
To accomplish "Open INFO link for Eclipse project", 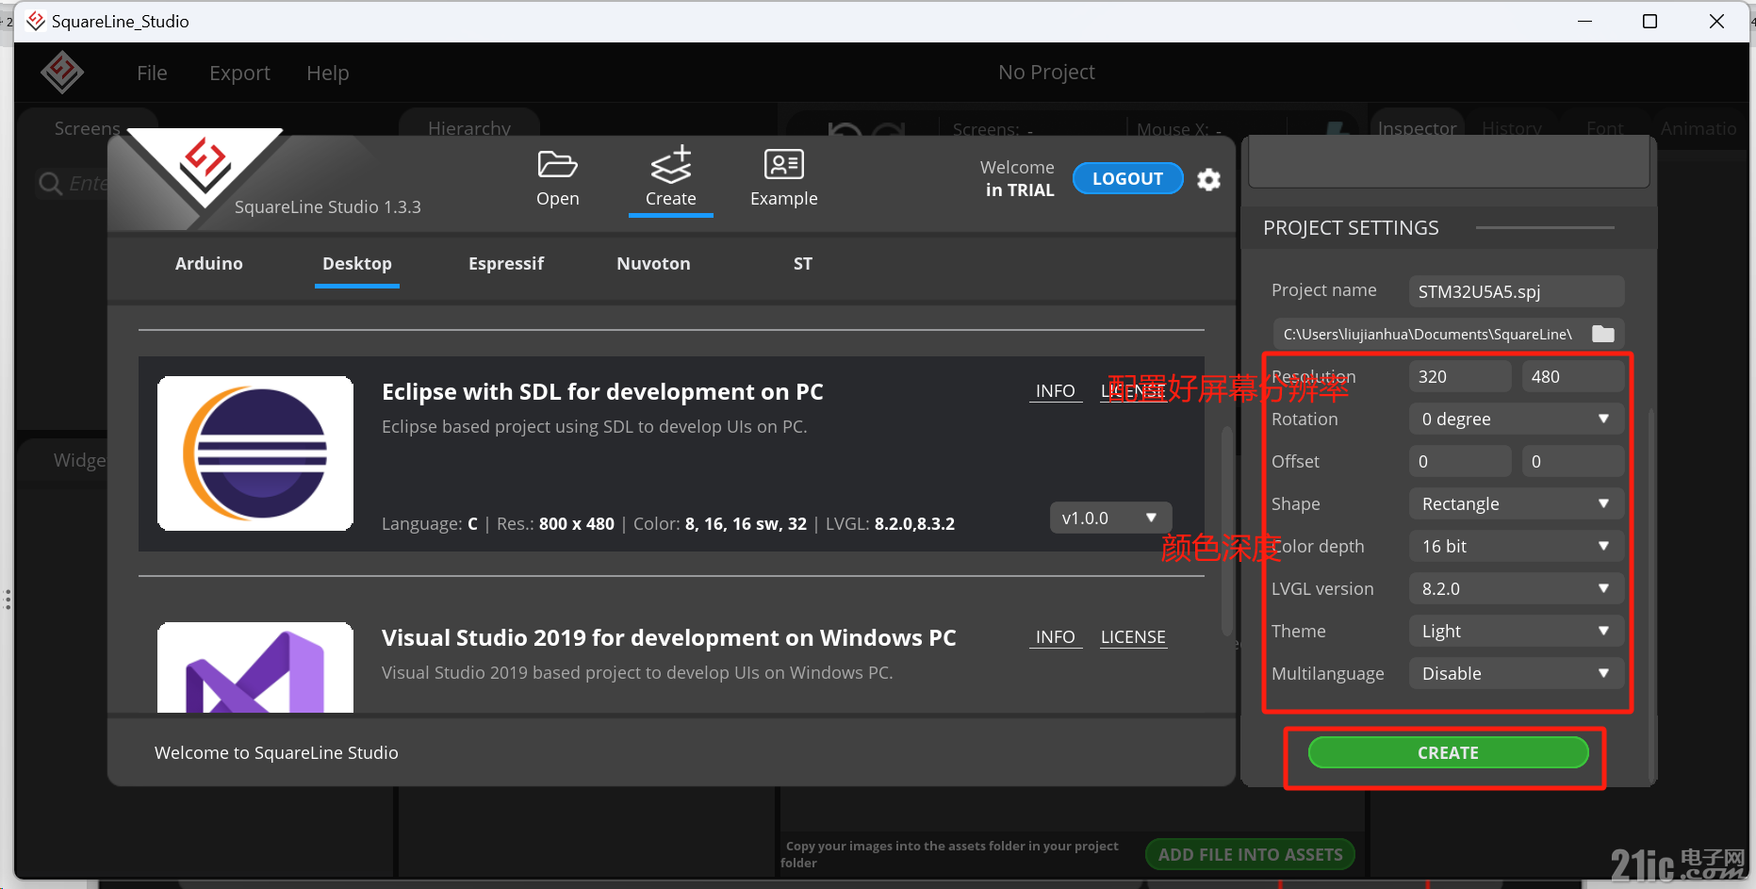I will pyautogui.click(x=1055, y=391).
